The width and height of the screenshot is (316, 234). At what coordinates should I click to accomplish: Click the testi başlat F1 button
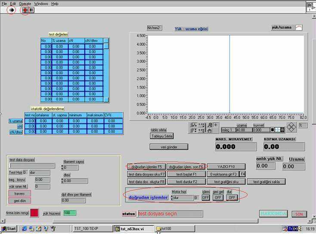point(186,174)
